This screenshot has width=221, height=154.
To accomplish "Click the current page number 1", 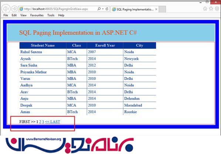I will click(x=37, y=122).
